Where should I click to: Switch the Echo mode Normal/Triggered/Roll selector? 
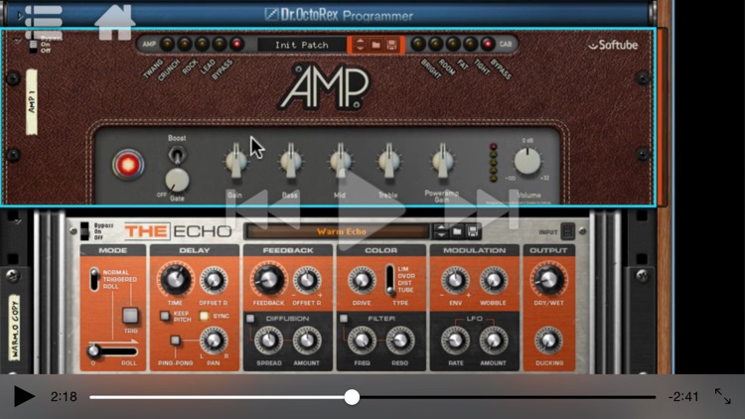click(x=94, y=279)
